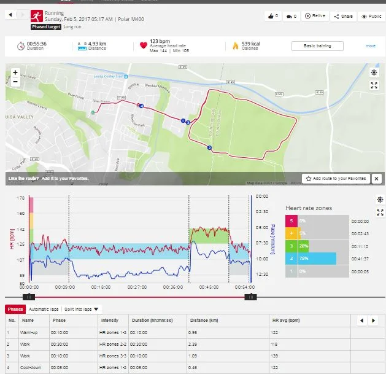
Task: Expand the map to fullscreen
Action: point(374,85)
